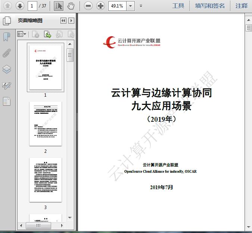252x233 pixels.
Task: Expand the panel with right-arrow button
Action: [x=71, y=21]
